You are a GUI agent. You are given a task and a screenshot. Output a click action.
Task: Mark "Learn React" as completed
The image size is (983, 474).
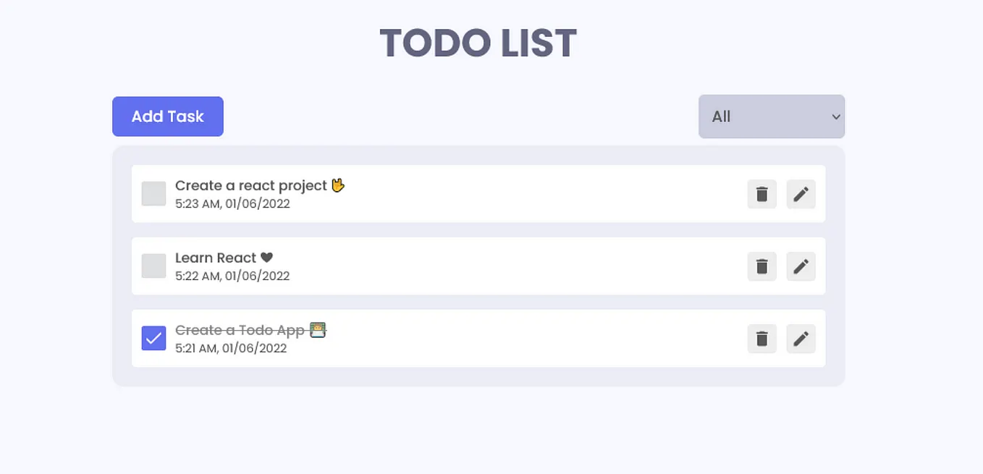pyautogui.click(x=153, y=266)
